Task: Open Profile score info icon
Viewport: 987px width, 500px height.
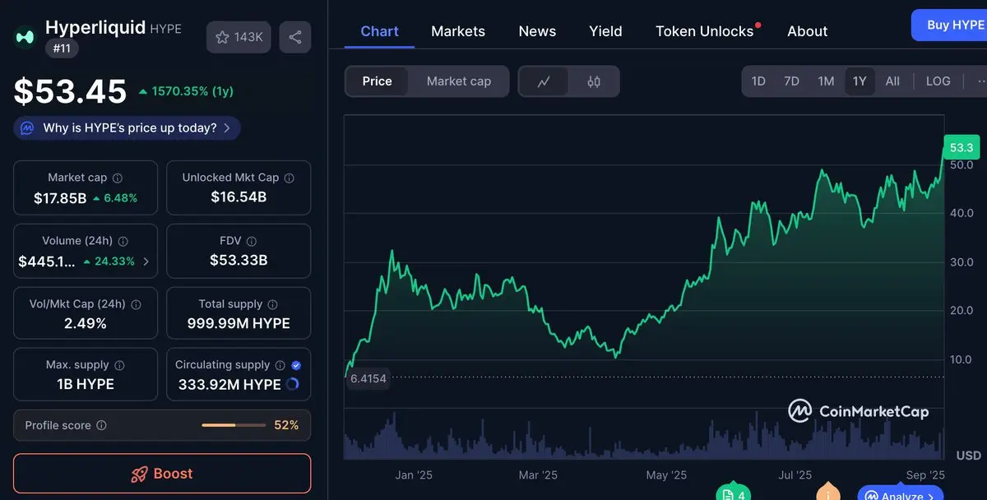Action: click(102, 426)
